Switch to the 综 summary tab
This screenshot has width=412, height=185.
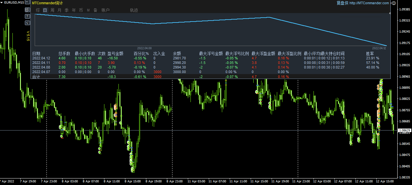[x=38, y=10]
